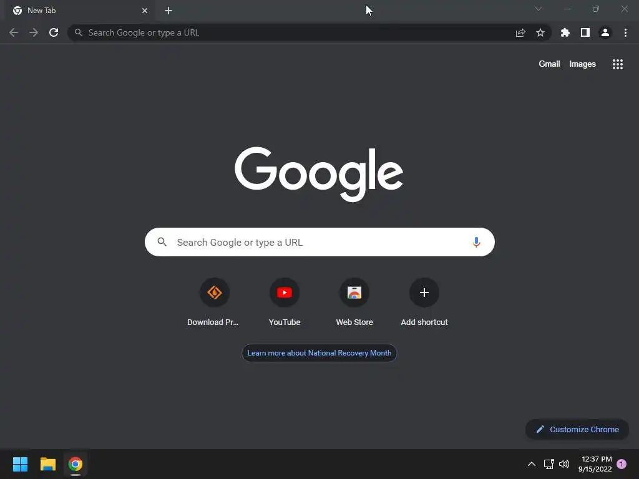This screenshot has width=639, height=479.
Task: Share this page via the share icon
Action: (520, 32)
